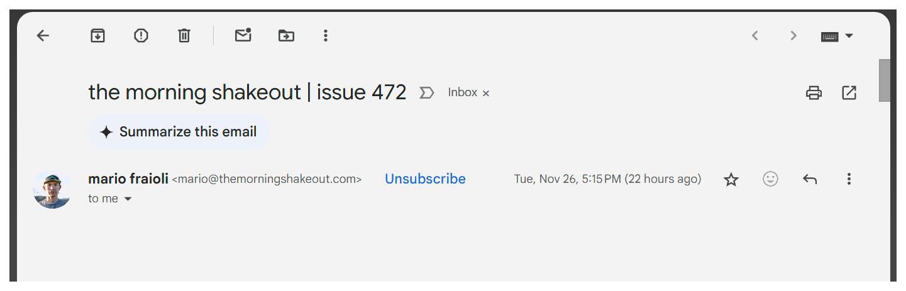Mark the email as unread
The image size is (906, 291).
tap(243, 36)
